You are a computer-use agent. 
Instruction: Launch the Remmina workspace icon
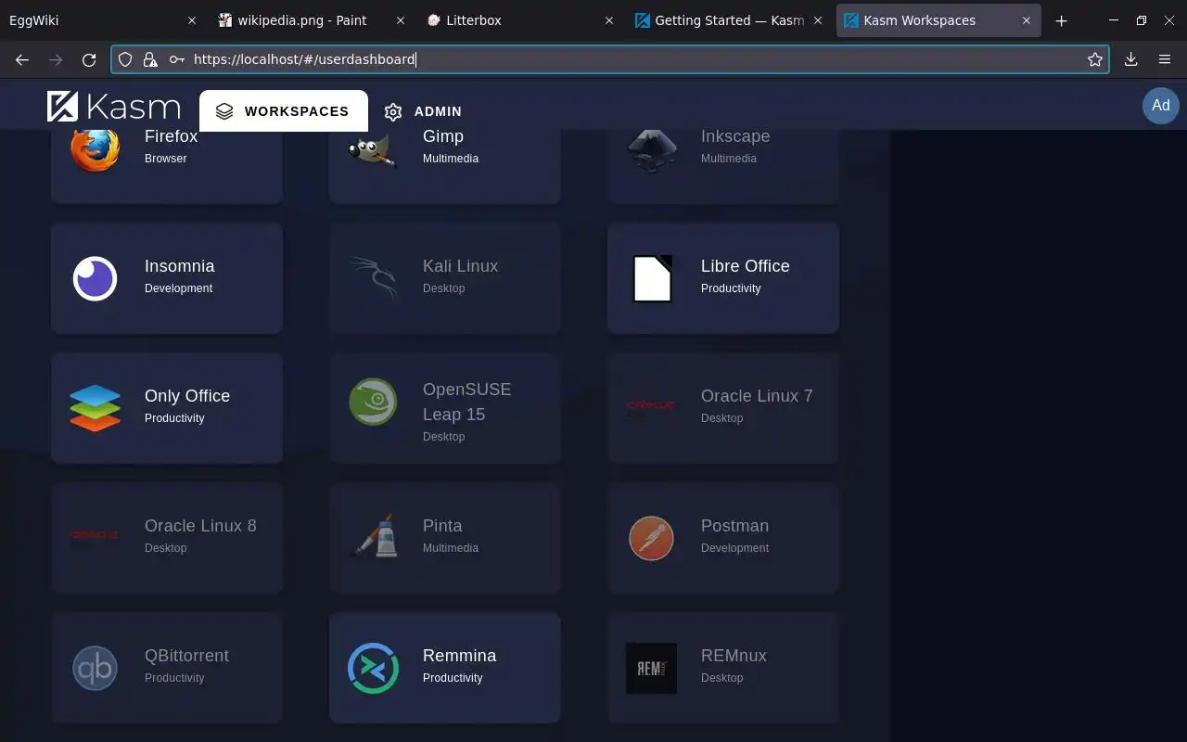pos(373,668)
